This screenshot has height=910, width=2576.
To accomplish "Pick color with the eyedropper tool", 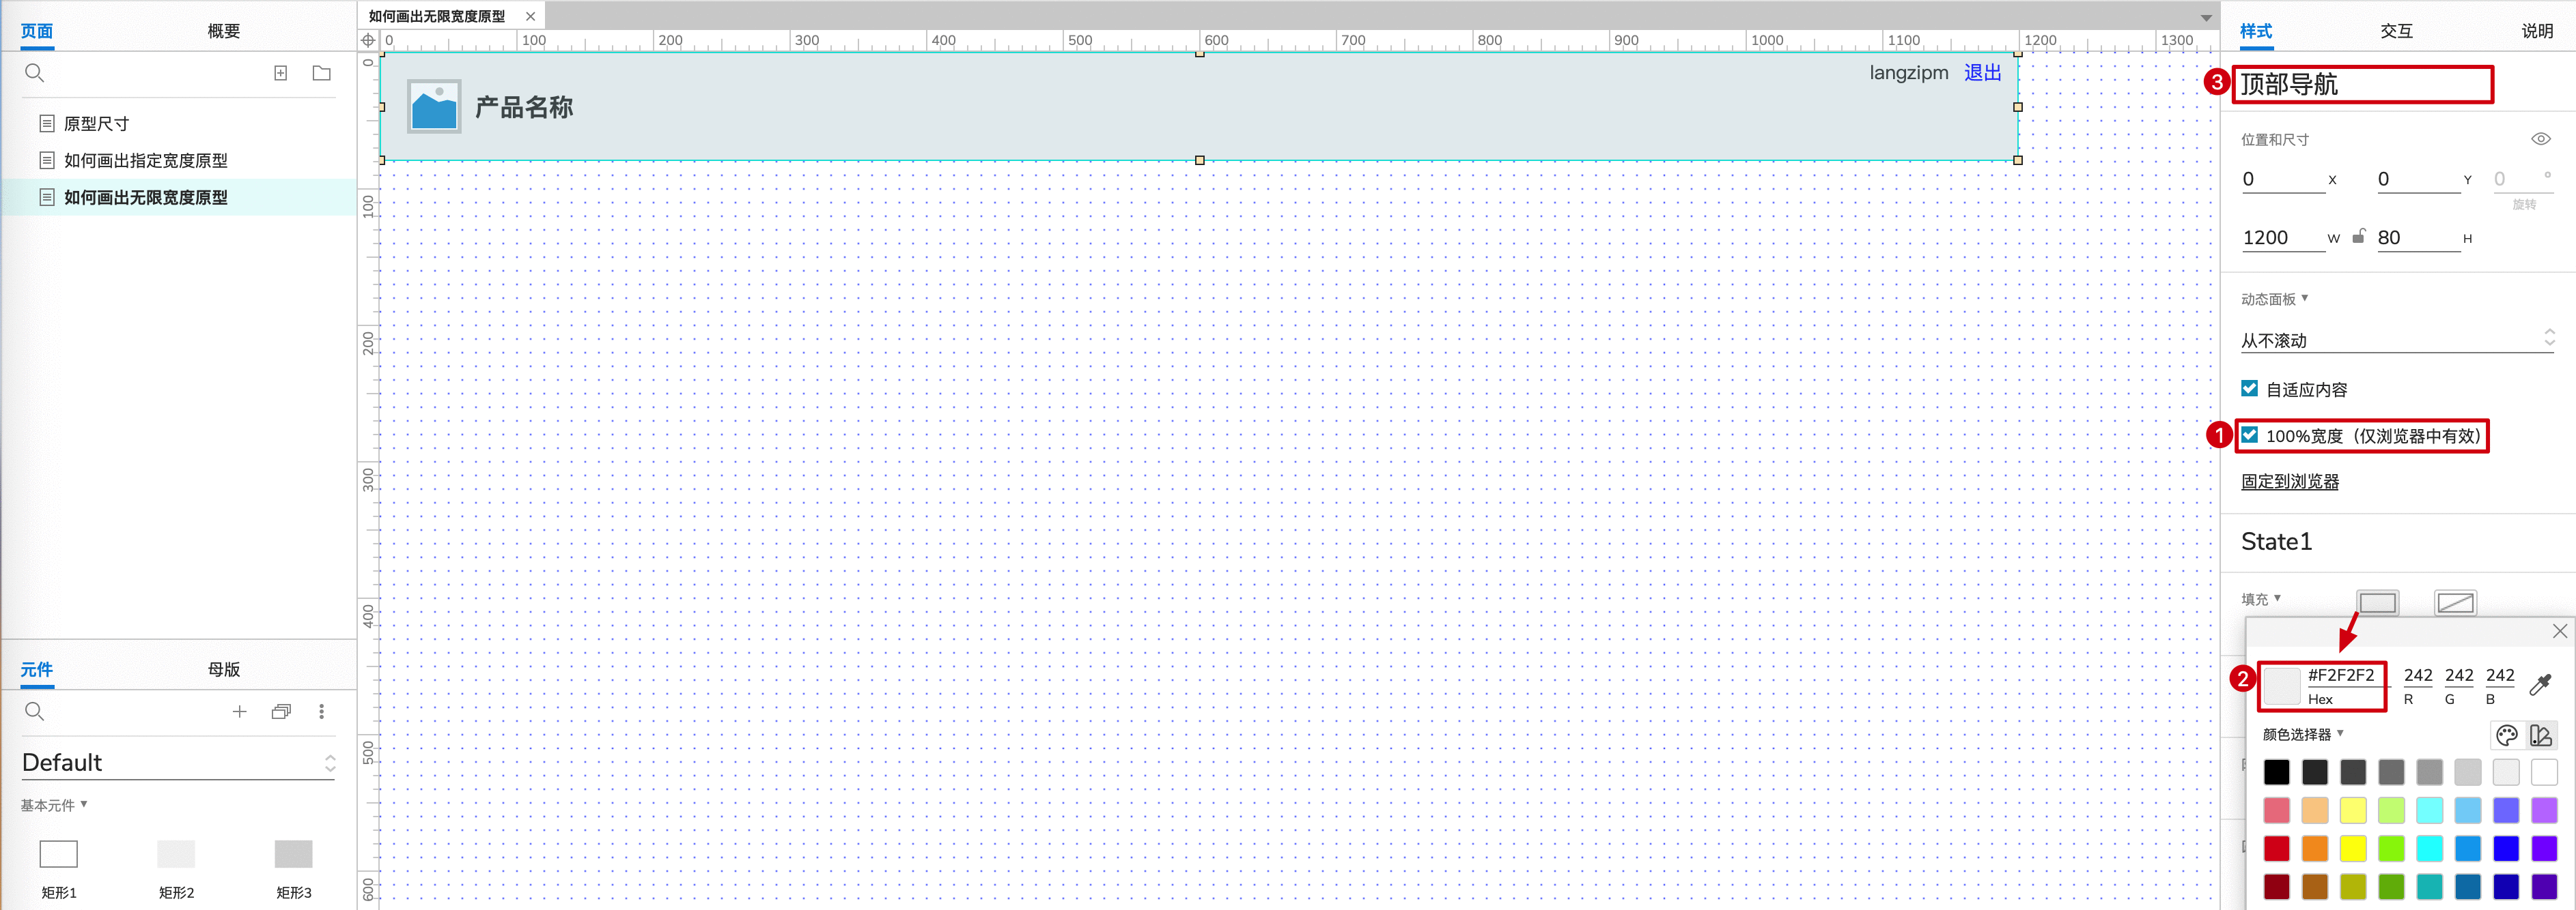I will [x=2541, y=684].
